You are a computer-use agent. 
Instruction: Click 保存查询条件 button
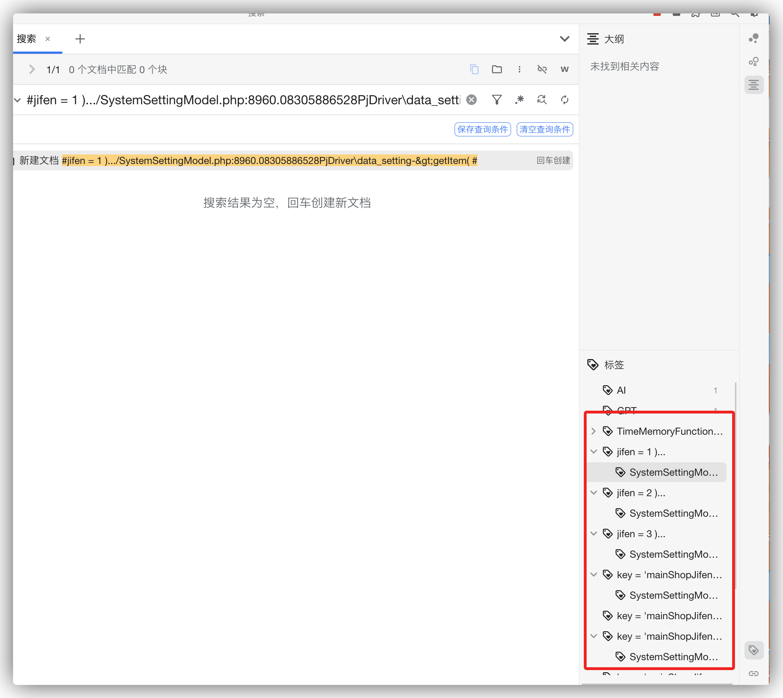(482, 130)
